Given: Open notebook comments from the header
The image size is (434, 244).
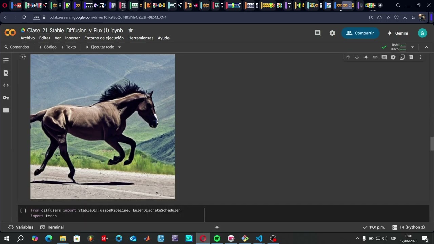Looking at the screenshot, I should click(x=318, y=33).
